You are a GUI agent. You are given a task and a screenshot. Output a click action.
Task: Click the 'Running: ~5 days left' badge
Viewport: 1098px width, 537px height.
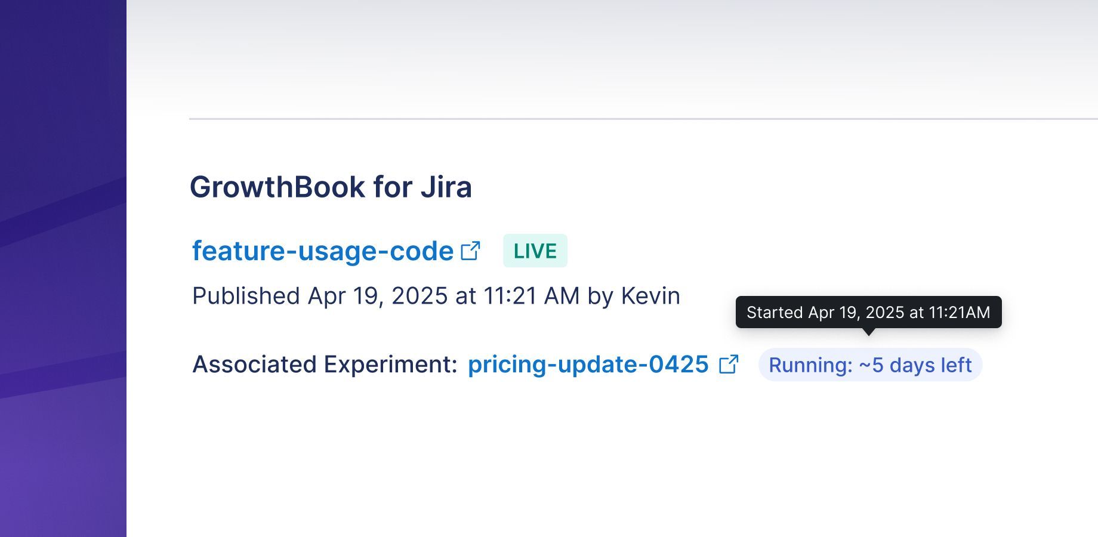click(x=869, y=365)
